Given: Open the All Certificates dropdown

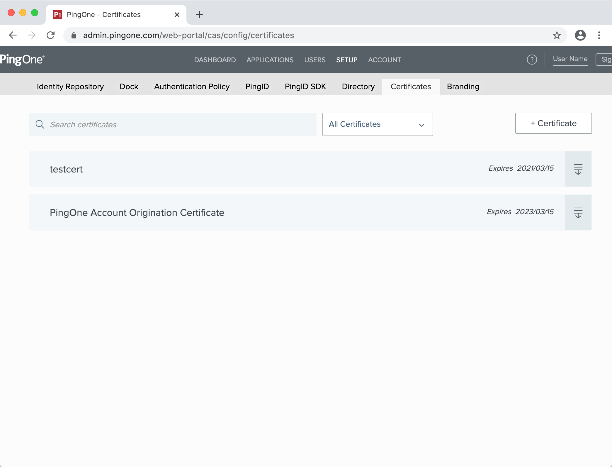Looking at the screenshot, I should point(378,124).
